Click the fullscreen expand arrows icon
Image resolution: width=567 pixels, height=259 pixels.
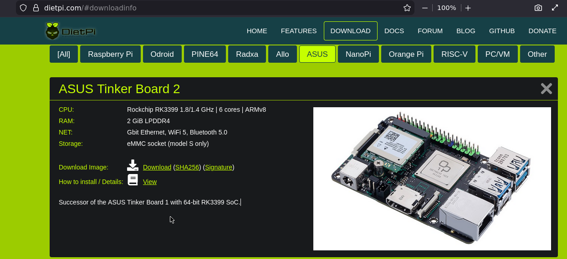click(x=555, y=8)
